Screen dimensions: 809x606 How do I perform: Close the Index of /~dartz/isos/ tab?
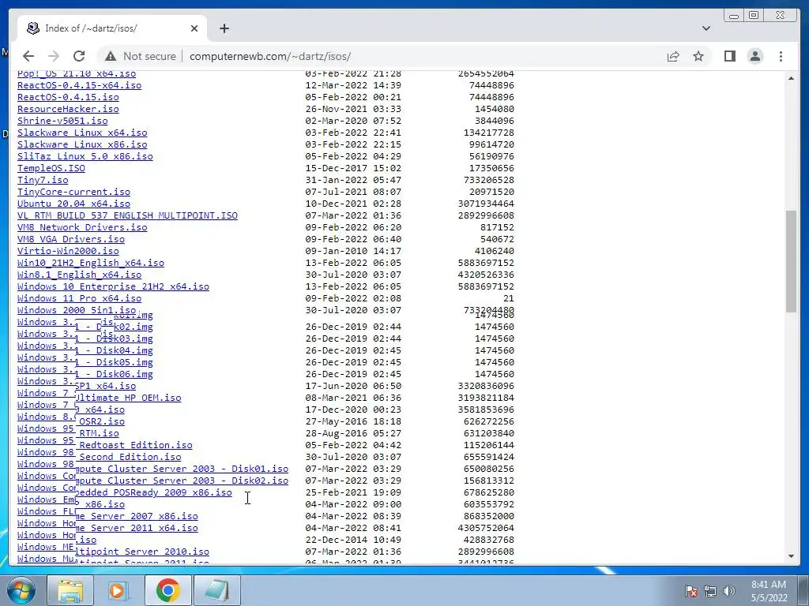[194, 28]
